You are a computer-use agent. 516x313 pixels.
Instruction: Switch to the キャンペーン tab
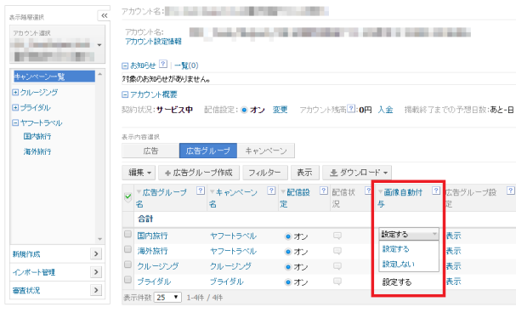click(x=266, y=151)
